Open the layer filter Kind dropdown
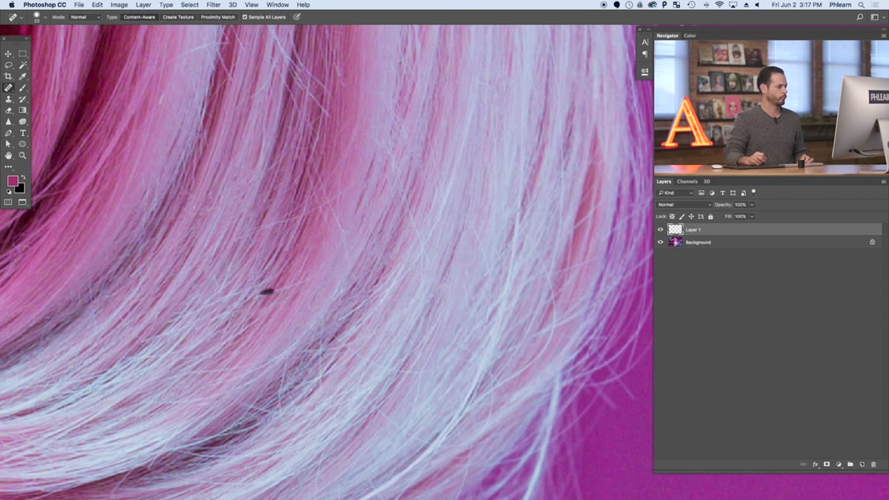 point(675,193)
